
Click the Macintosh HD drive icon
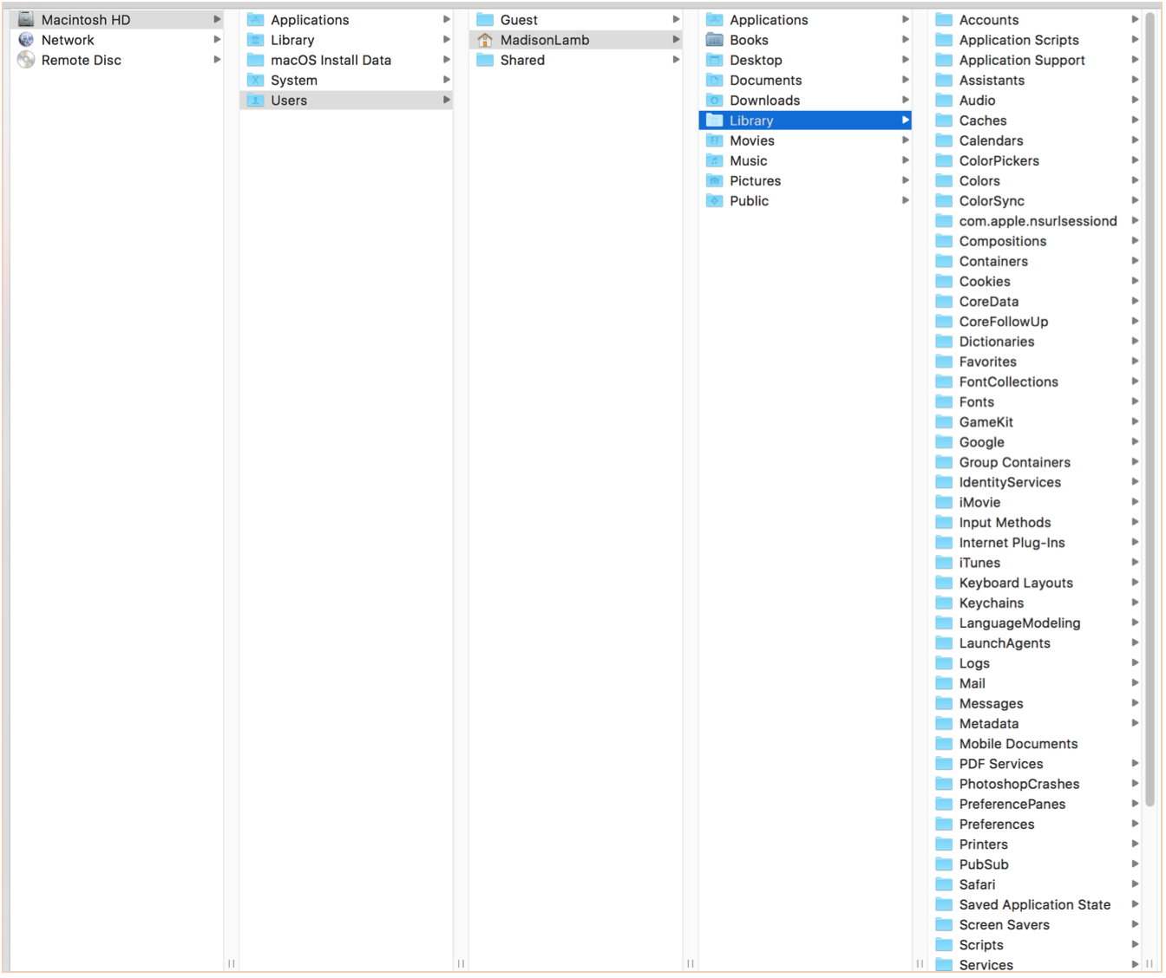click(x=26, y=19)
